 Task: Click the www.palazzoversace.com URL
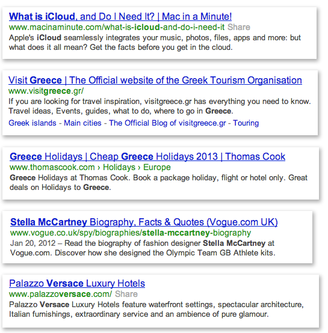pyautogui.click(x=60, y=294)
